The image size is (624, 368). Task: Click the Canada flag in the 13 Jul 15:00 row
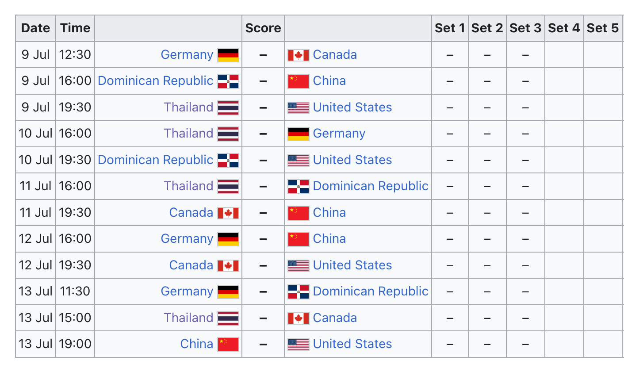click(x=299, y=318)
